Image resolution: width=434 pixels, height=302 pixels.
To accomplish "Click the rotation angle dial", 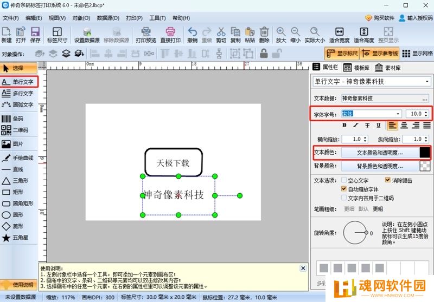I will (x=355, y=232).
